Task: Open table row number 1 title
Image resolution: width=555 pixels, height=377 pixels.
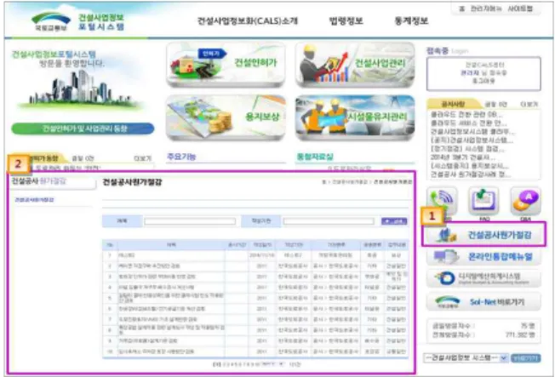Action: click(126, 254)
